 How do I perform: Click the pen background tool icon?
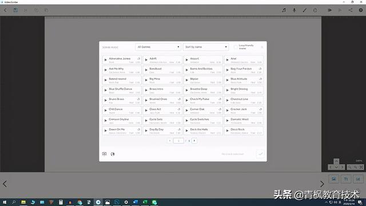tap(305, 10)
